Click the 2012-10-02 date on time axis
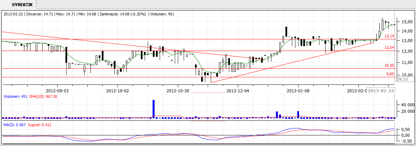The height and width of the screenshot is (146, 416). click(118, 91)
